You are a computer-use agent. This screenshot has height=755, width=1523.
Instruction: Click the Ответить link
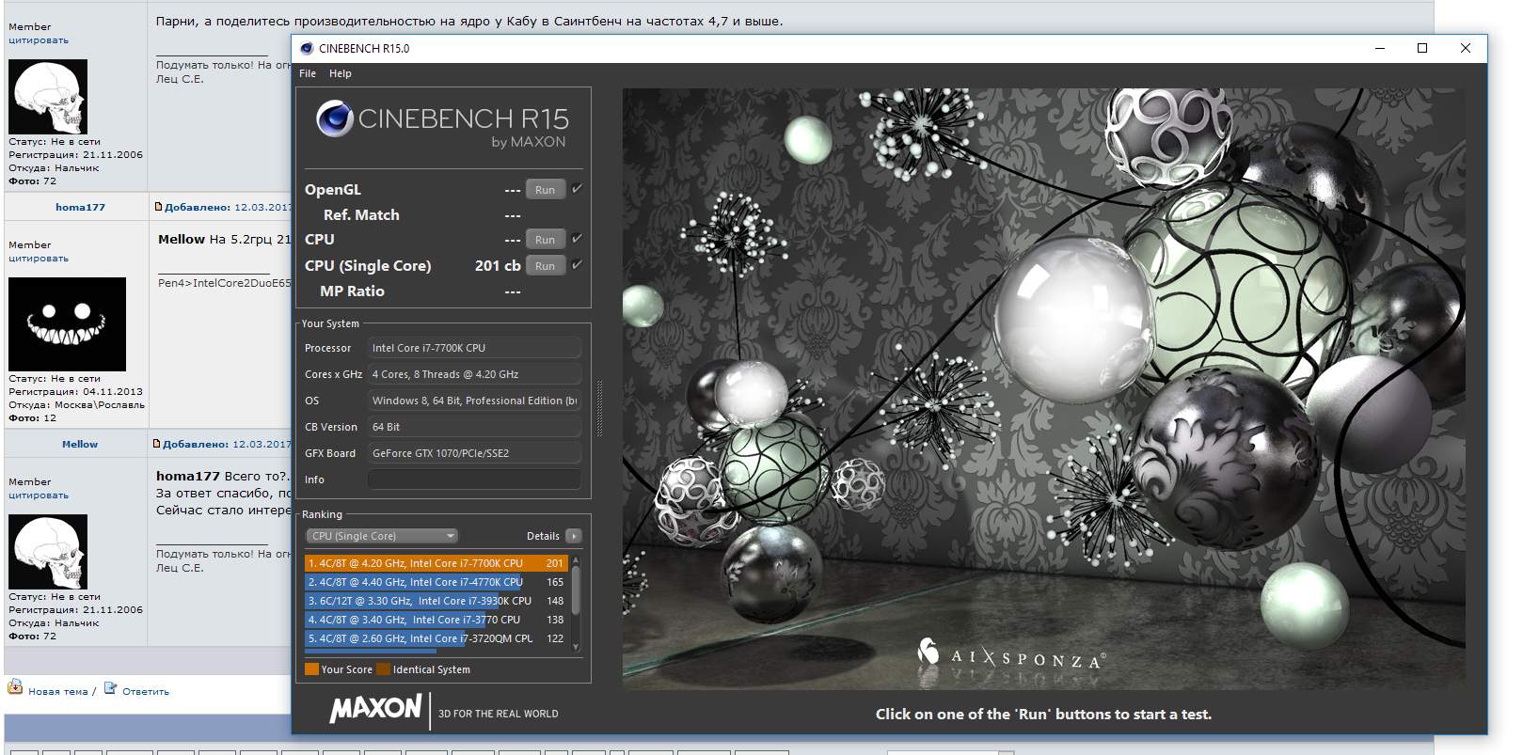[x=146, y=692]
